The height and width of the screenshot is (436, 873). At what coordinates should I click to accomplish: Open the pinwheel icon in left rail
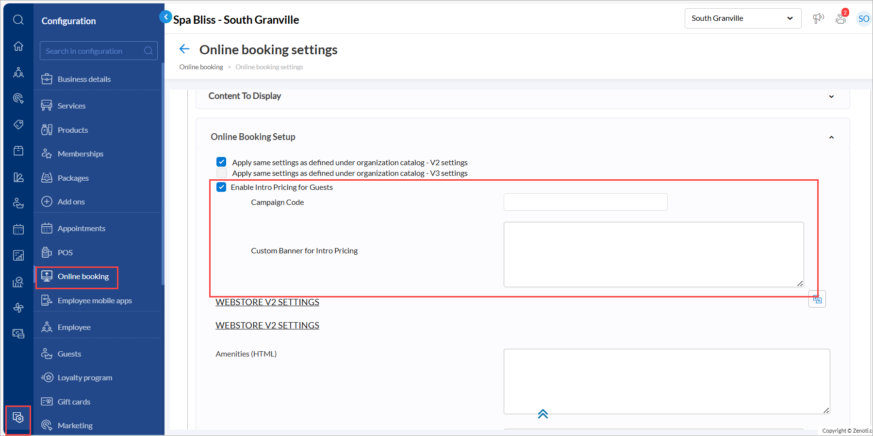[x=18, y=308]
